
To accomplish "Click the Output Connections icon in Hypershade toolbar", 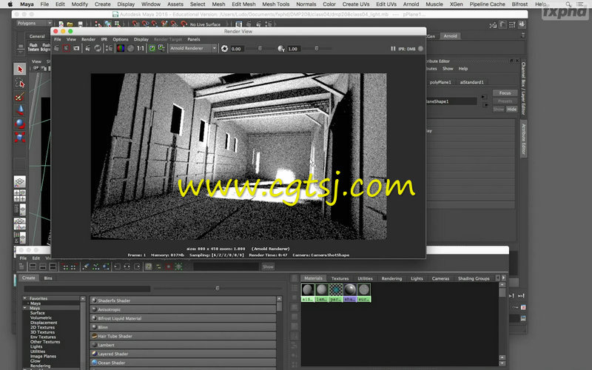I will coord(137,266).
